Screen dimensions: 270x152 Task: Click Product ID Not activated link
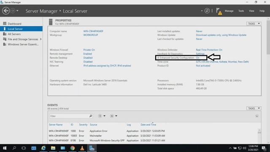[203, 66]
